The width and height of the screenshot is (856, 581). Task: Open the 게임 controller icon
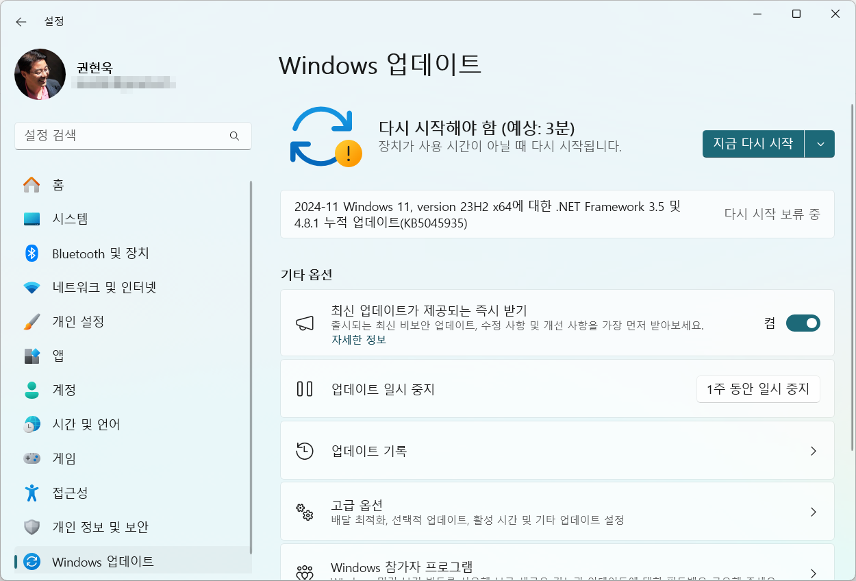(32, 458)
